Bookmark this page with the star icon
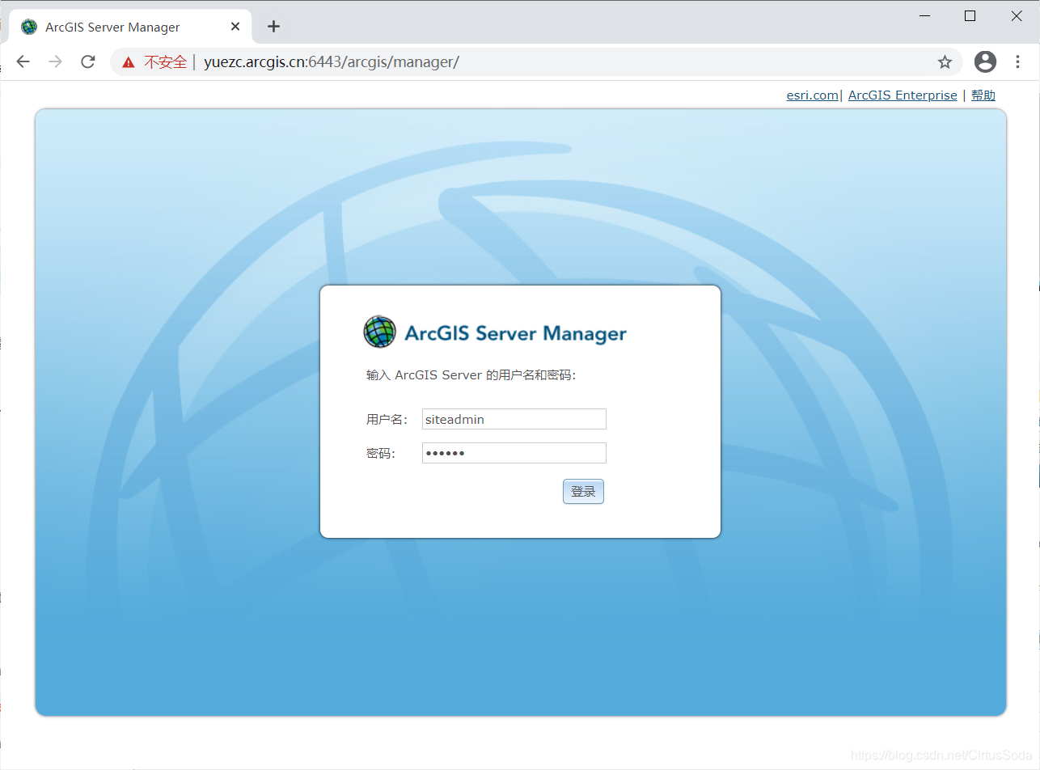The image size is (1040, 770). [945, 61]
